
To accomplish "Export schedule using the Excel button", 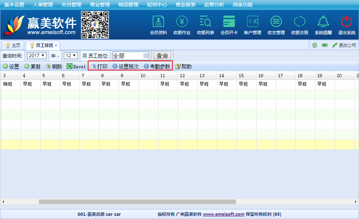I will tap(76, 66).
